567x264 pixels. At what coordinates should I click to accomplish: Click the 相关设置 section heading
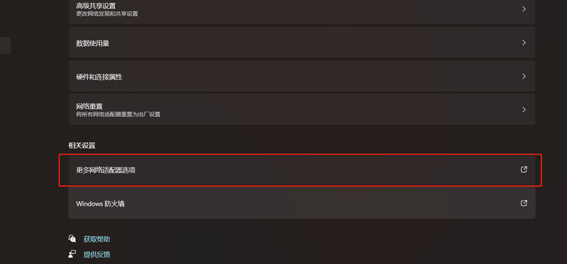pos(82,145)
